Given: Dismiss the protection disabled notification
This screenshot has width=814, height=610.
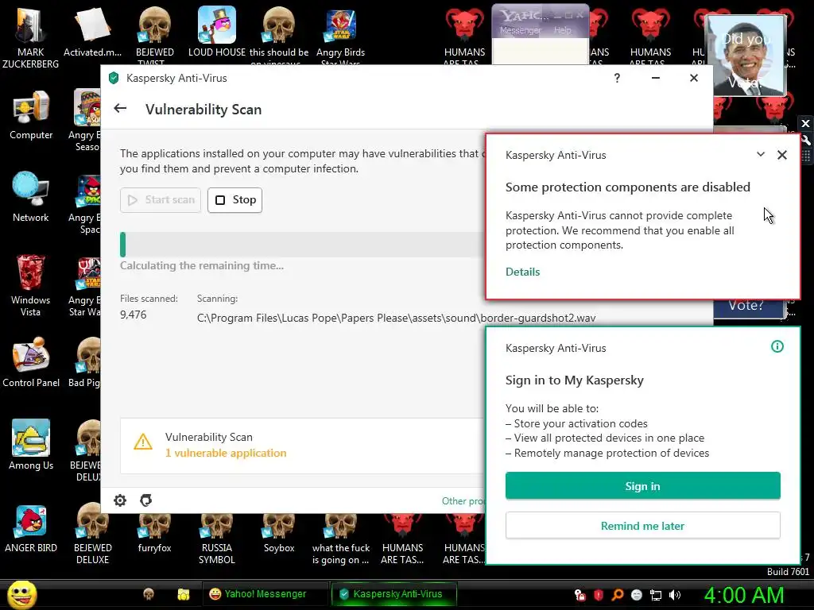Looking at the screenshot, I should pos(782,155).
